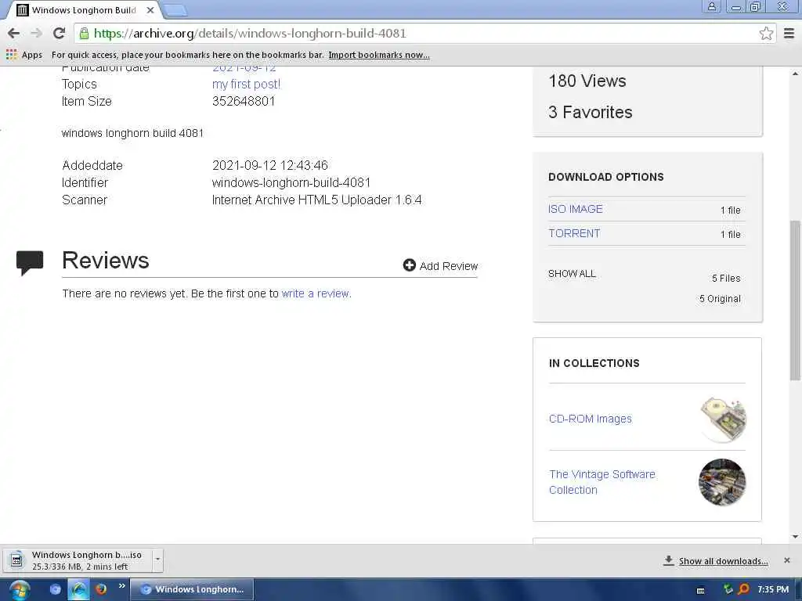This screenshot has width=802, height=601.
Task: Click the Add Review label
Action: [x=449, y=266]
